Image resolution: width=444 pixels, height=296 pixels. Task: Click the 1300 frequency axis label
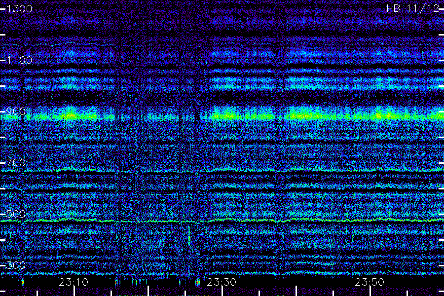click(x=19, y=9)
